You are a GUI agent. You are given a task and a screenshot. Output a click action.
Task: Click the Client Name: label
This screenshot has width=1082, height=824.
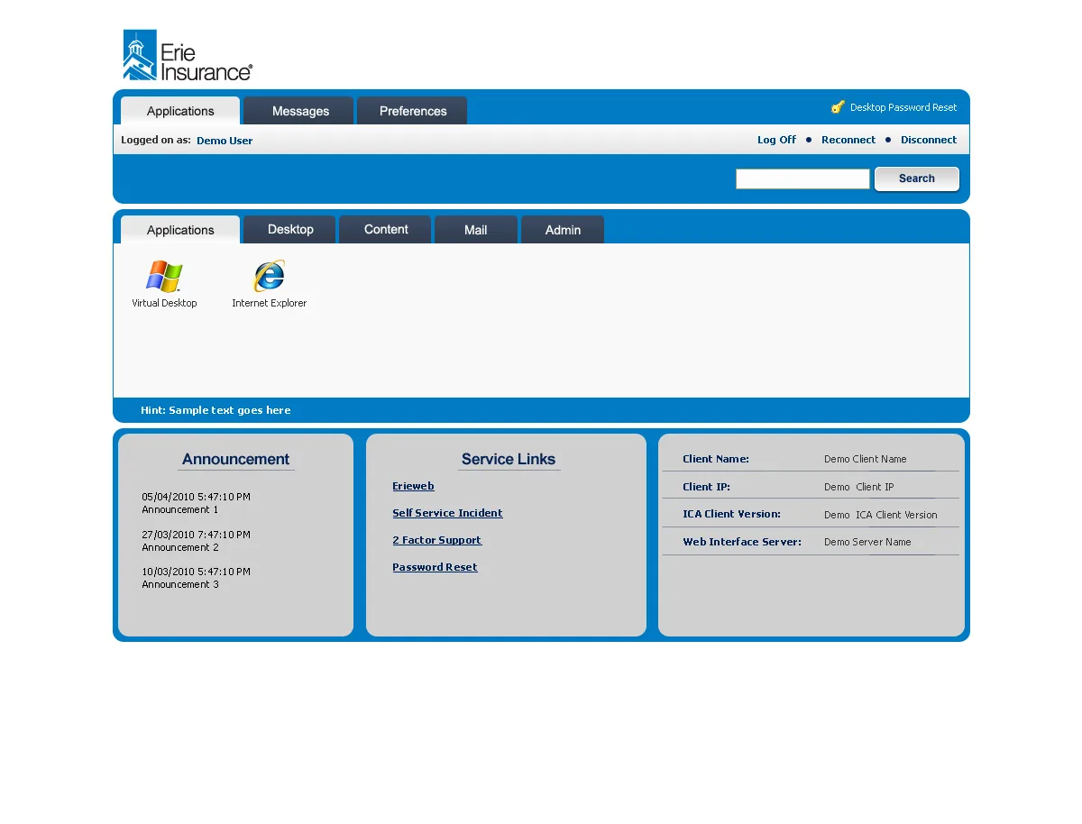(x=716, y=459)
